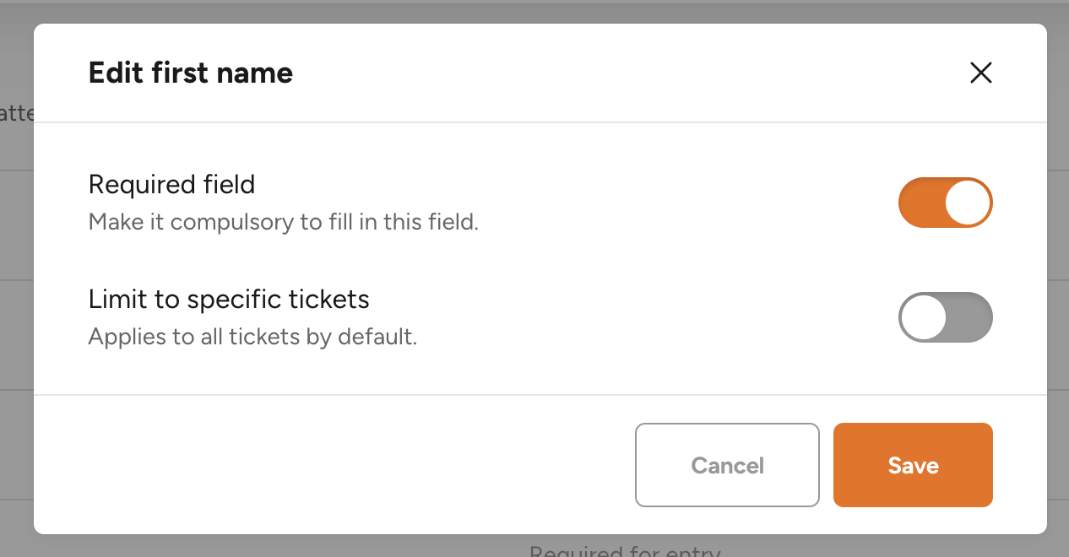The height and width of the screenshot is (557, 1069).
Task: Click the "Edit first name" dialog title
Action: tap(191, 73)
